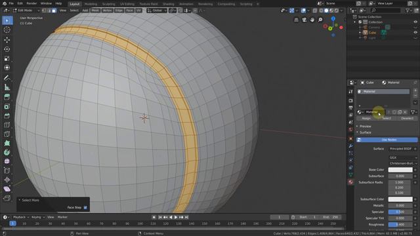Click the Assign material button

coord(366,118)
